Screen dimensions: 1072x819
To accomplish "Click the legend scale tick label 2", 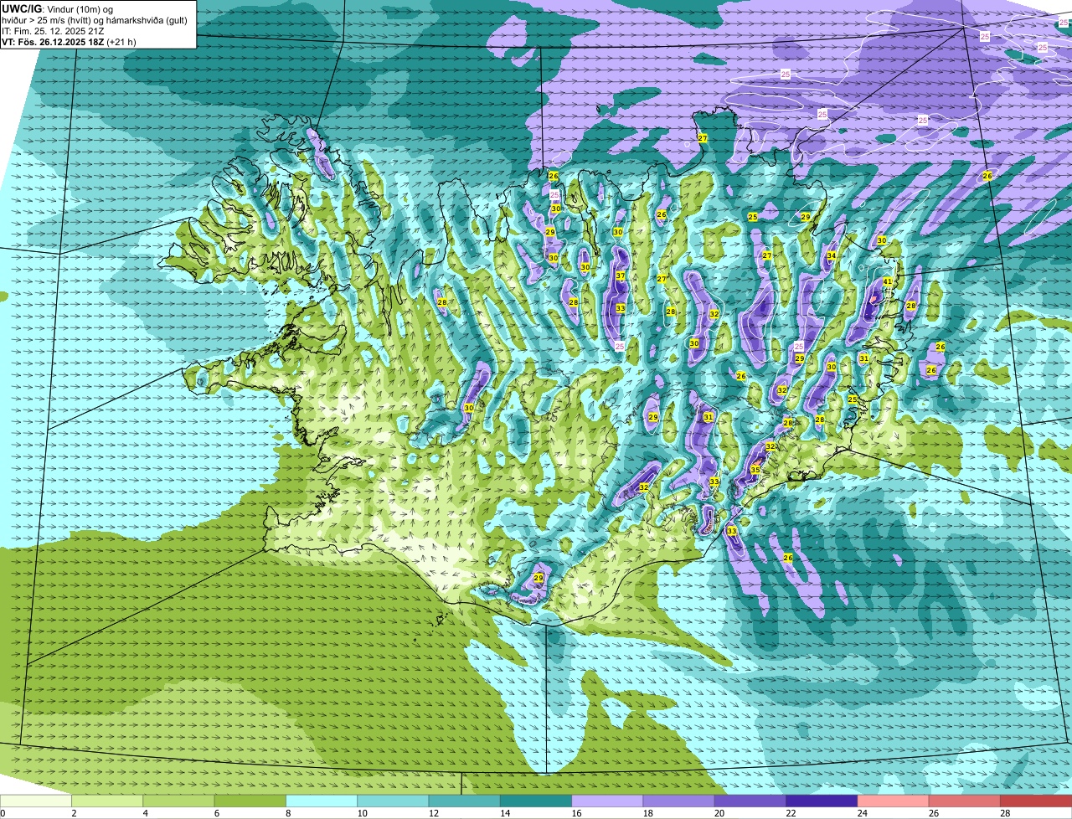I will pyautogui.click(x=74, y=813).
